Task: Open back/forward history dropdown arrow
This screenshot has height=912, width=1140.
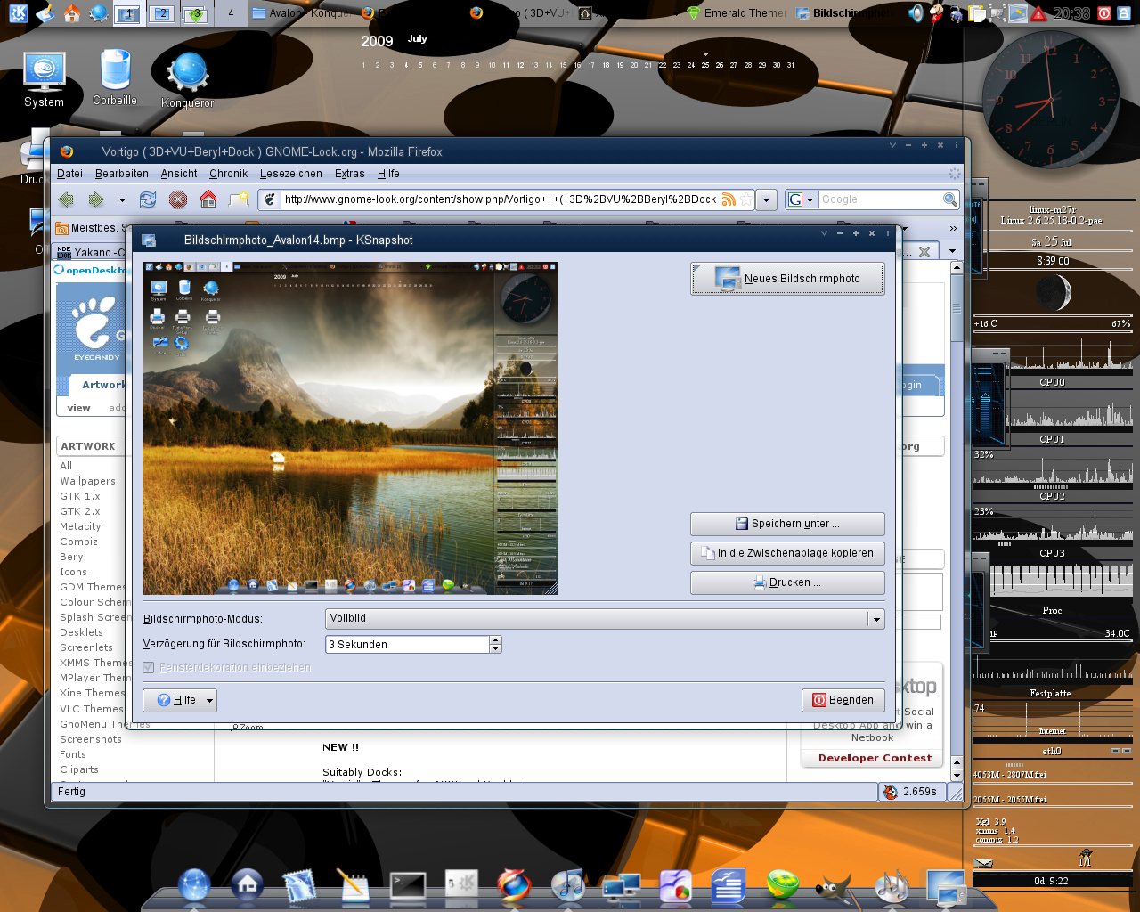Action: point(122,200)
